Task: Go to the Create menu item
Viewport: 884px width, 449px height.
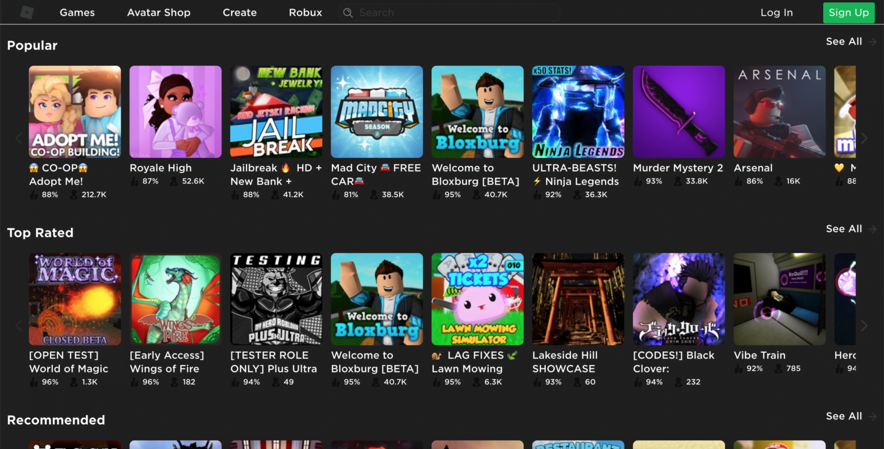Action: tap(239, 13)
